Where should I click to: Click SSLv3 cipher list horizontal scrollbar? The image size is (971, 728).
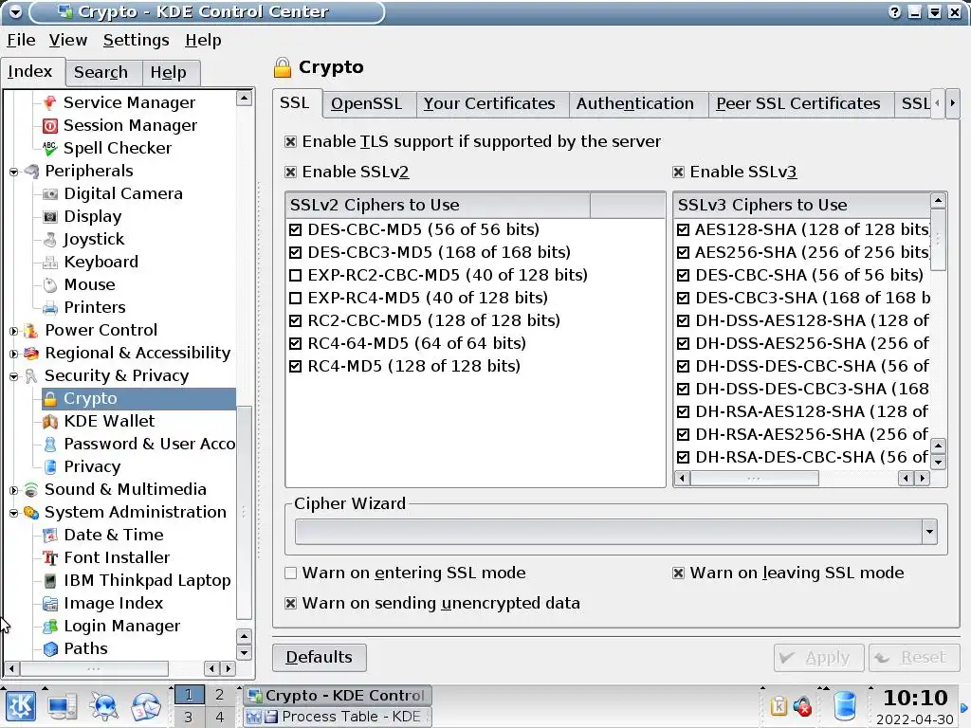click(754, 478)
